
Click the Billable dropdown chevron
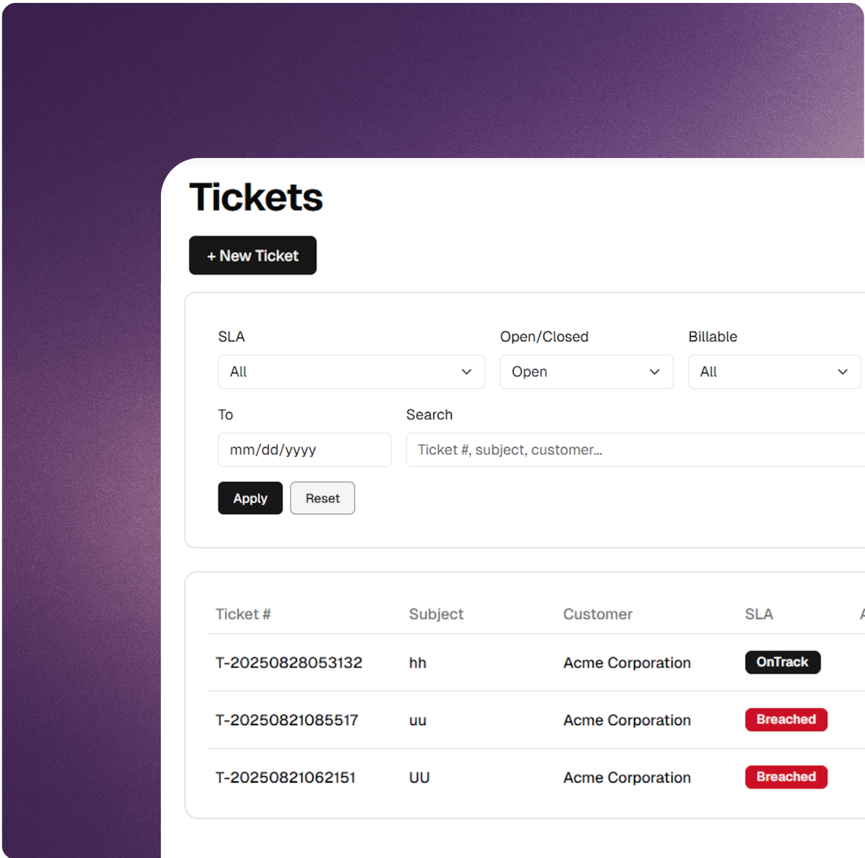point(843,372)
